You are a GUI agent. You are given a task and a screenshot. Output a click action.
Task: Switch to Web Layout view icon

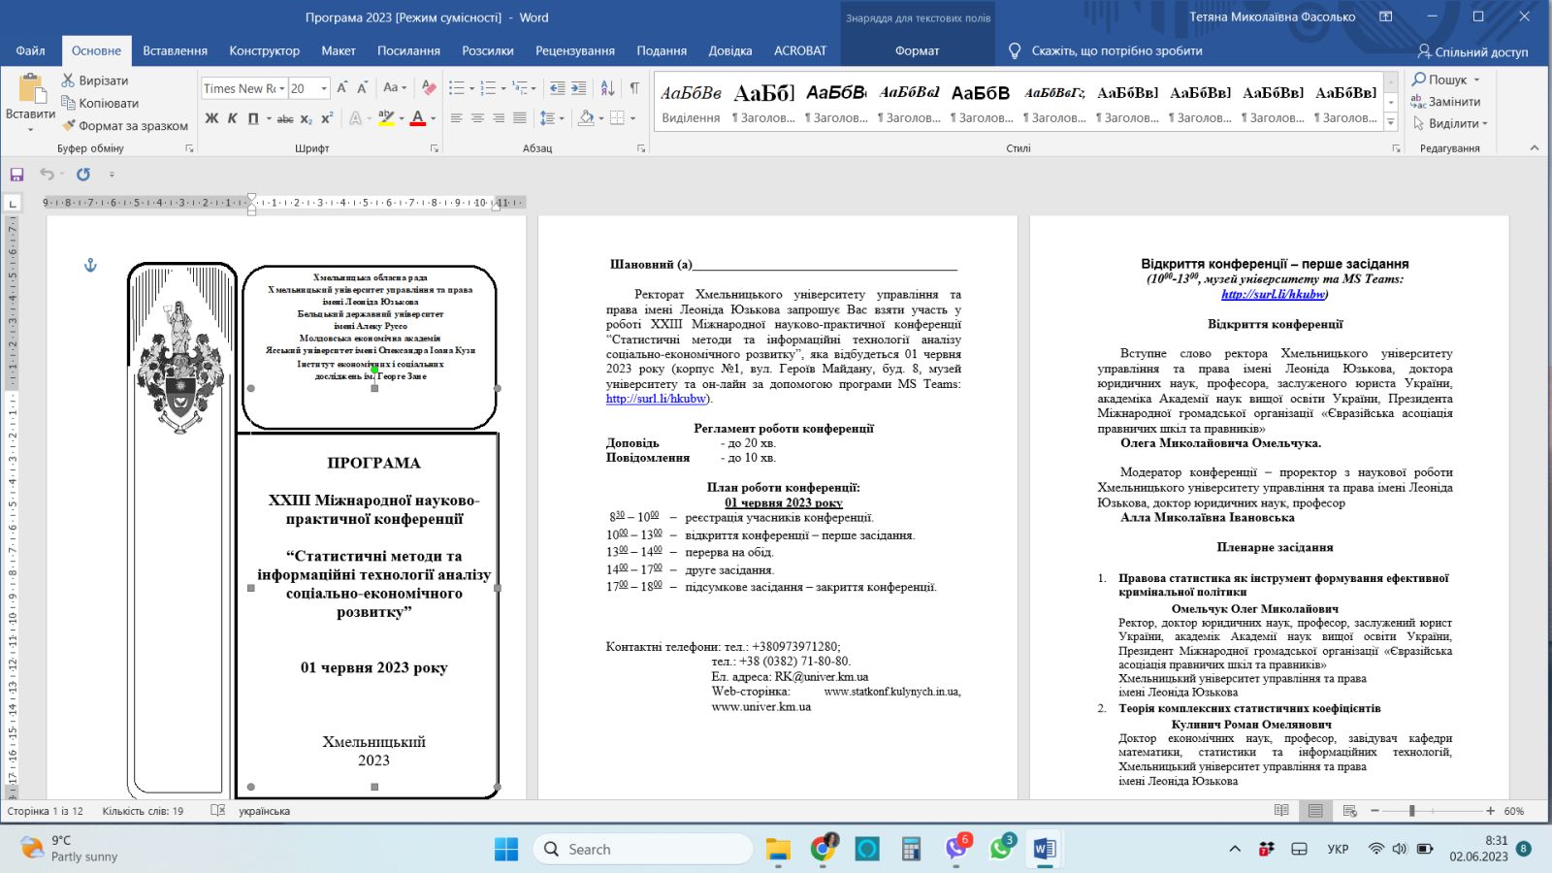tap(1349, 811)
